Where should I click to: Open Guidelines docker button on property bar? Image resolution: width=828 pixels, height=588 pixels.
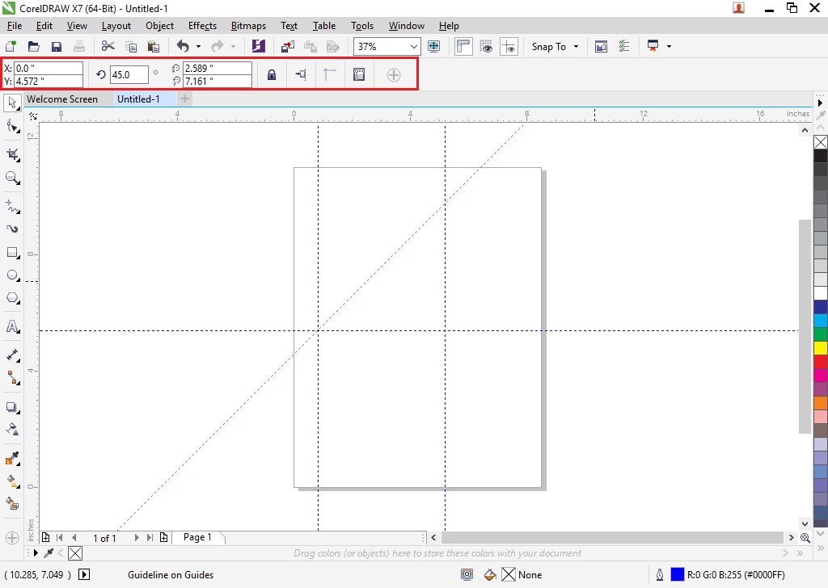(358, 75)
